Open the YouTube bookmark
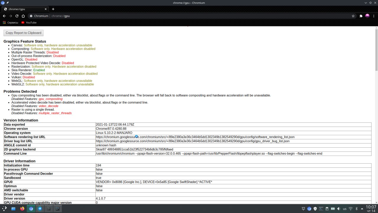Viewport: 378px width, 213px height. click(x=29, y=22)
